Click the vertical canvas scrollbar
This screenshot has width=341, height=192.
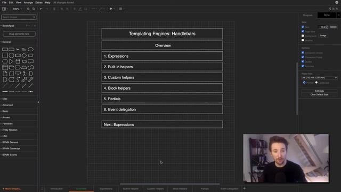click(297, 89)
